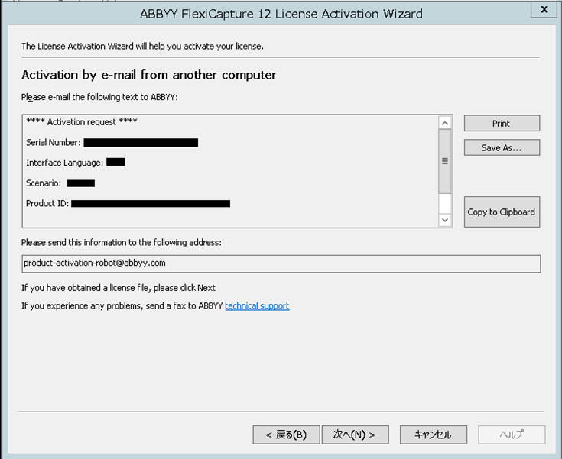Image resolution: width=562 pixels, height=459 pixels.
Task: Open the Save As... dialog
Action: (502, 147)
